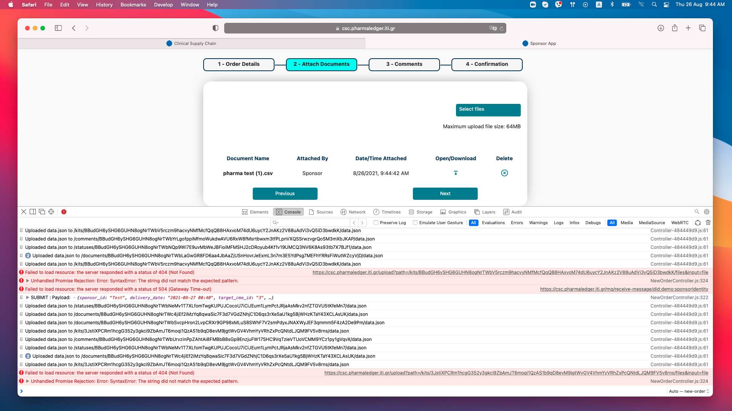Expand first Unhandled Promise Rejection error
The height and width of the screenshot is (411, 732).
click(27, 281)
